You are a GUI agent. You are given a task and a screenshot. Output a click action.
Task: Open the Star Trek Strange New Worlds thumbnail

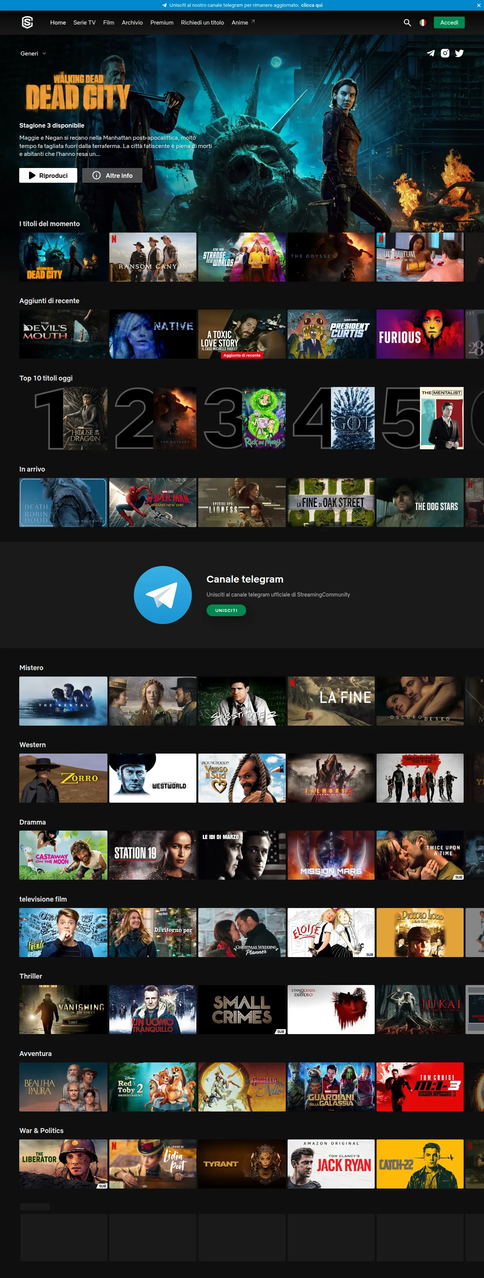pos(242,257)
